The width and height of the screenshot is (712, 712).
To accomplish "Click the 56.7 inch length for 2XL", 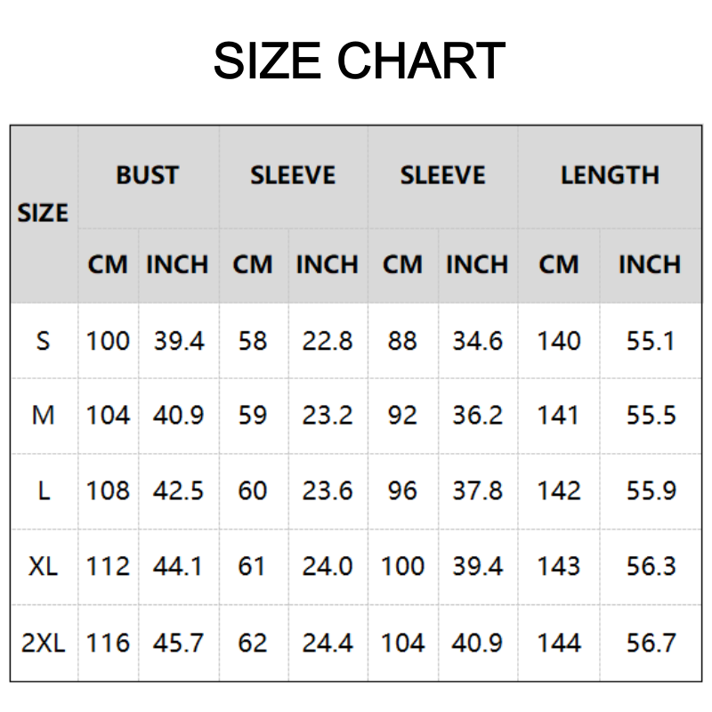I will pos(651,643).
